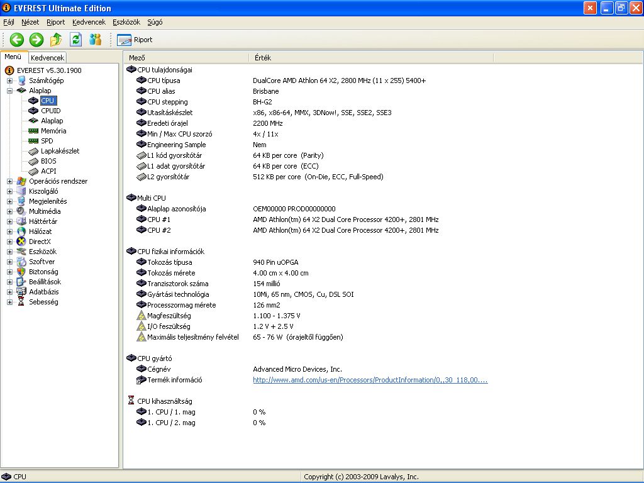
Task: Select the L2 gyorsítótár row
Action: [260, 177]
